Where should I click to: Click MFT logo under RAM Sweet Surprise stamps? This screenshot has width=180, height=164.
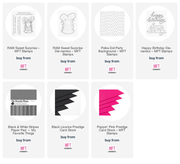(24, 67)
